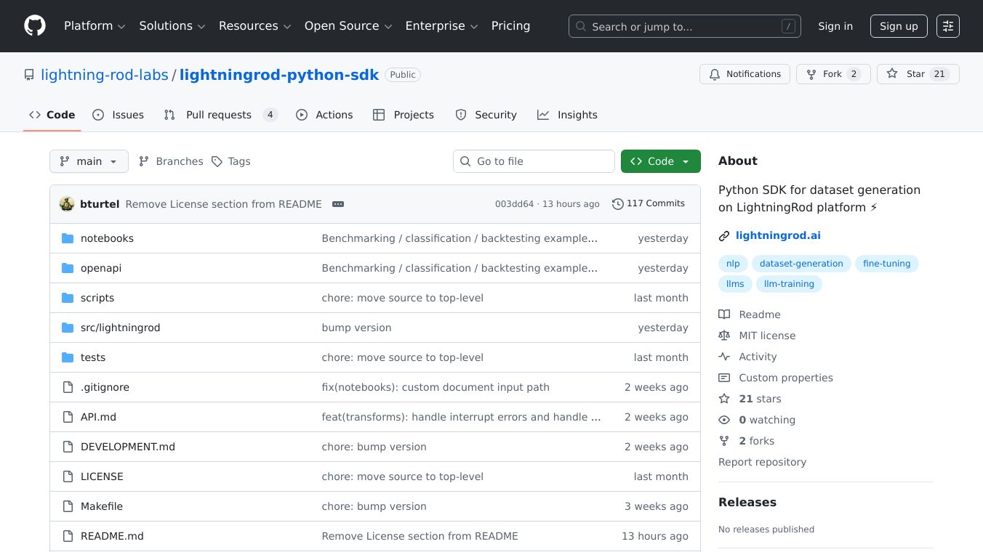
Task: Open Readme via the book icon
Action: (x=724, y=314)
